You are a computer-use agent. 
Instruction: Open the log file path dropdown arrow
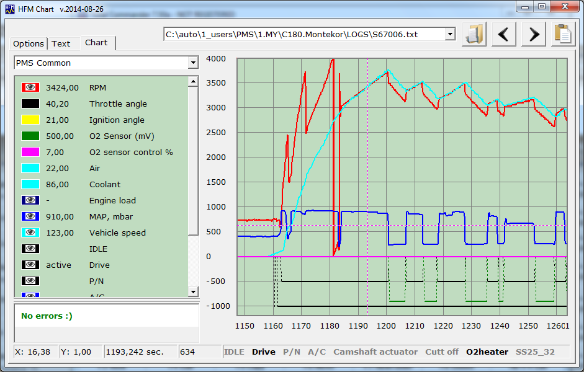click(450, 34)
